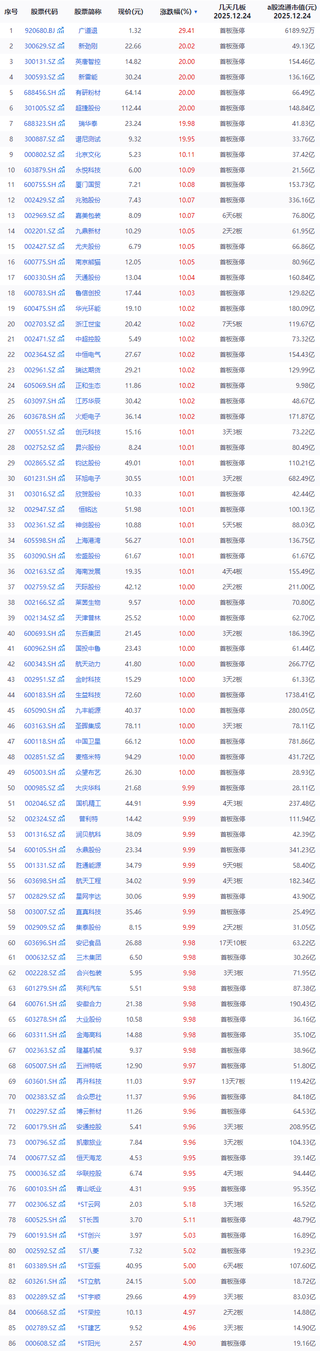Open chart icon next to 000608.SZ
The image size is (320, 1351).
point(61,1343)
